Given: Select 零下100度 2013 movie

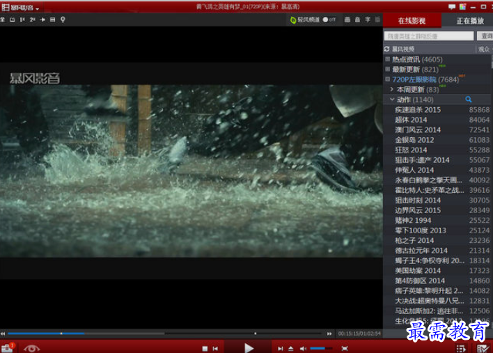Looking at the screenshot, I should coord(421,230).
